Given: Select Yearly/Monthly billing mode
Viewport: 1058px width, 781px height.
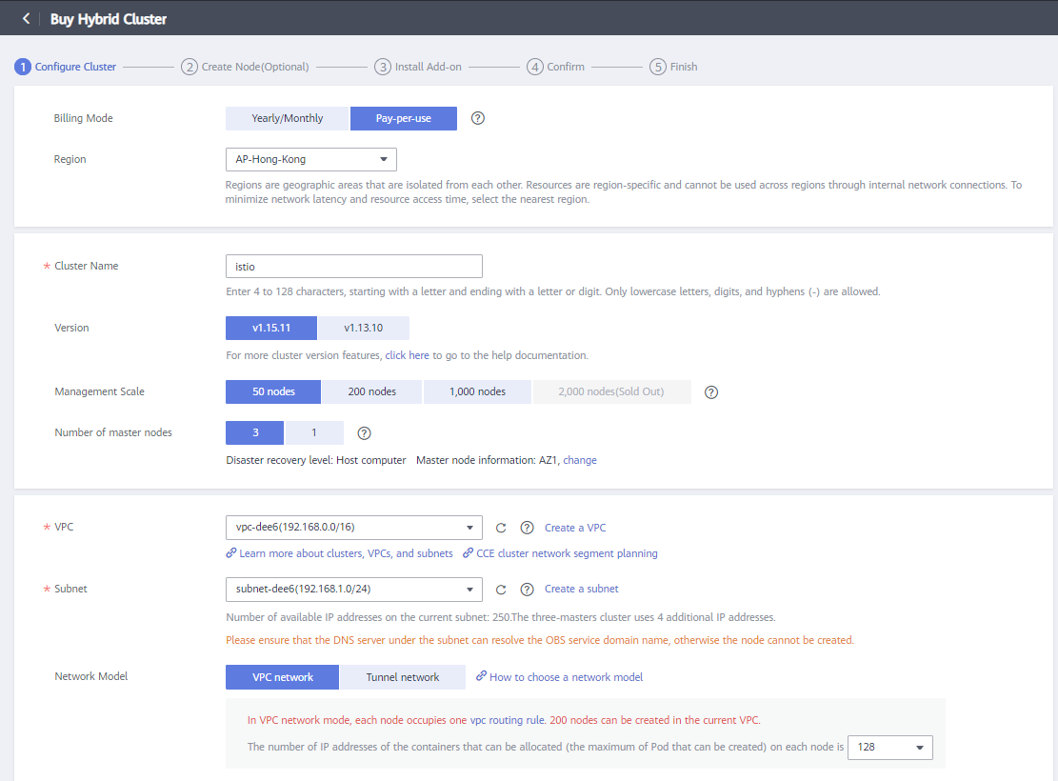Looking at the screenshot, I should pyautogui.click(x=287, y=118).
